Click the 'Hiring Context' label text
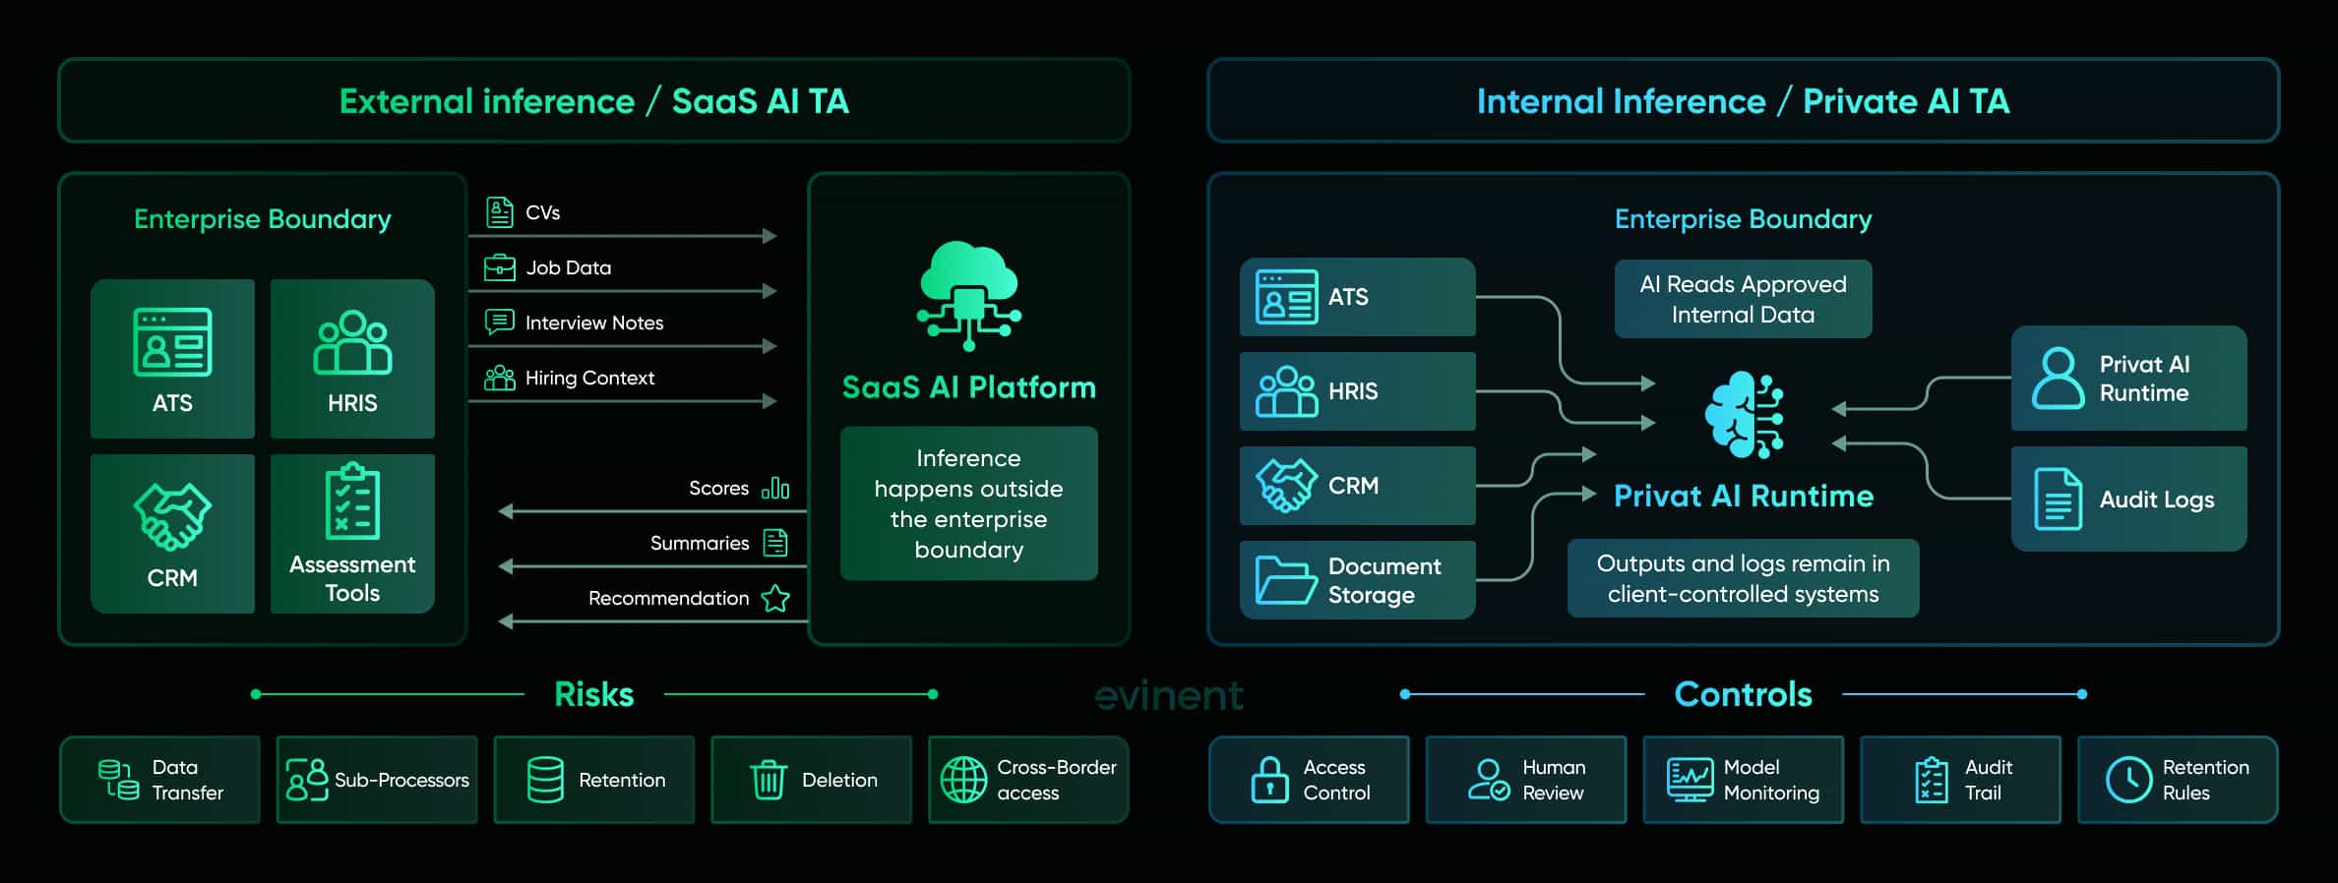The image size is (2338, 883). [589, 378]
